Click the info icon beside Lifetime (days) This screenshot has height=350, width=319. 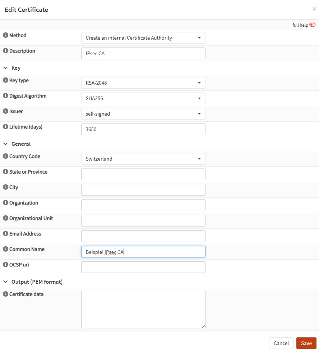pos(5,127)
